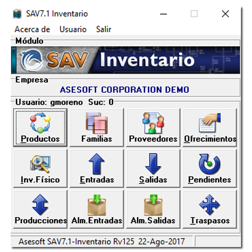Minimize the SAV7.1 Inventario window
This screenshot has height=252, width=252.
163,14
